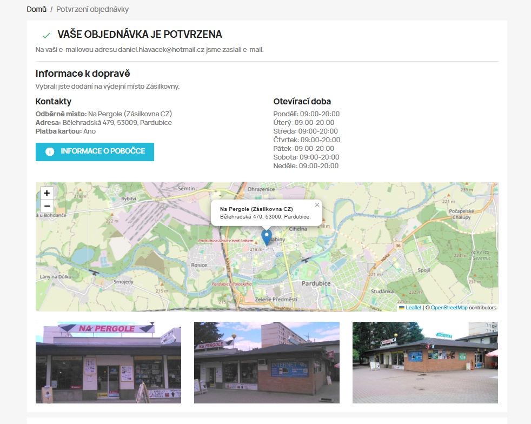Open Informace o pobočce button

tap(95, 152)
